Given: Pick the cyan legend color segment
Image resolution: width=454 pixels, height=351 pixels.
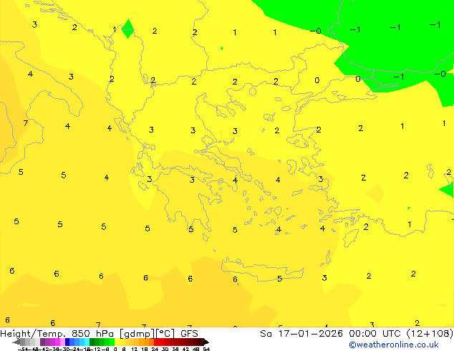Looking at the screenshot, I should coord(87,342).
